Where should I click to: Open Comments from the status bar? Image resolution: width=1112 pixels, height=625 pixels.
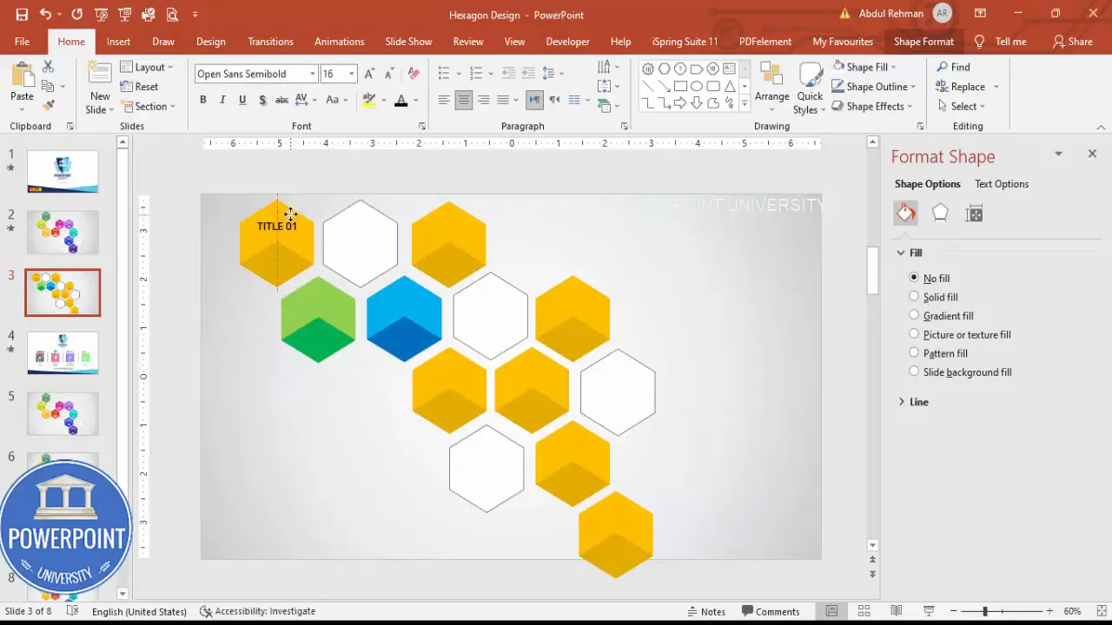770,611
